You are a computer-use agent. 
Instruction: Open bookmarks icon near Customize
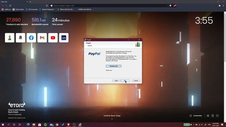(x=213, y=116)
